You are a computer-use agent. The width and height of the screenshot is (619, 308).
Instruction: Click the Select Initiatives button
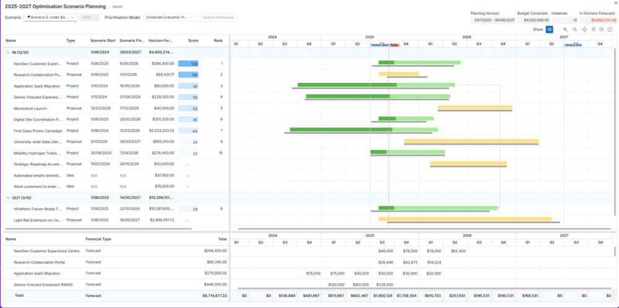point(218,18)
